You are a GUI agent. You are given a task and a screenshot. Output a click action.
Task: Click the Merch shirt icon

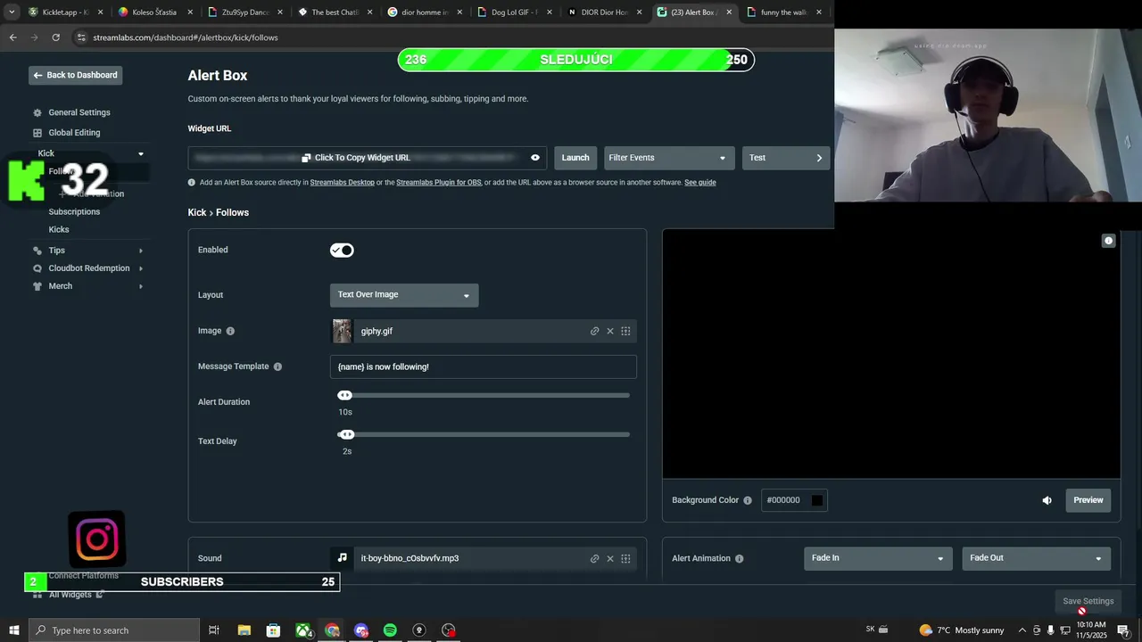[x=37, y=286]
